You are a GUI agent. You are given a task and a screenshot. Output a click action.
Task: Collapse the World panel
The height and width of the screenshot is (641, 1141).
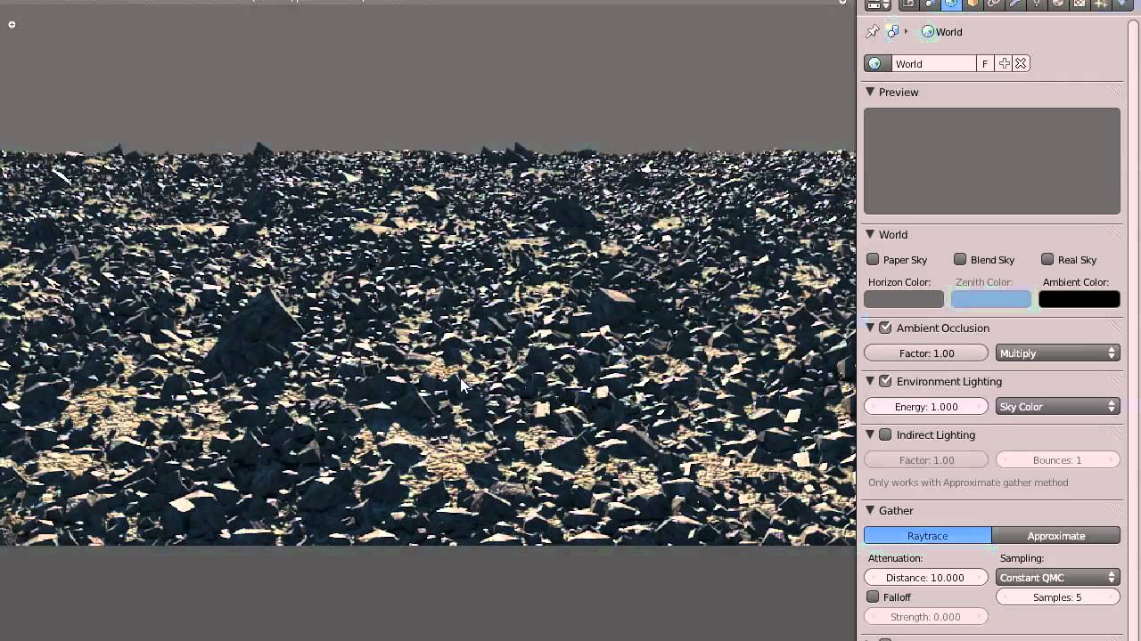[870, 235]
